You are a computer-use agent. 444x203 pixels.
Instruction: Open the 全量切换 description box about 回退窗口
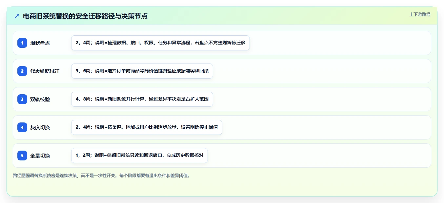pyautogui.click(x=139, y=156)
